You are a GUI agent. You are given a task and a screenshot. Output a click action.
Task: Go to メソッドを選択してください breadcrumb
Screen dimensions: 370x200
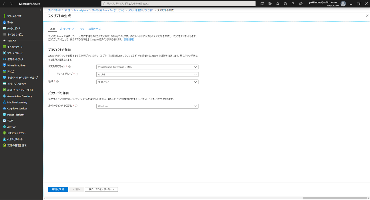coord(141,10)
